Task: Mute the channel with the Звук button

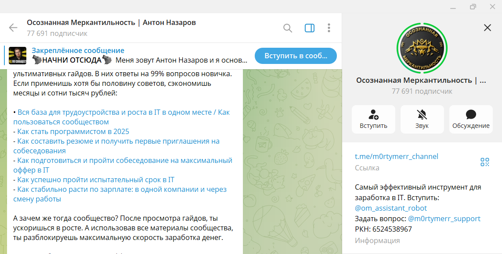Action: [422, 119]
